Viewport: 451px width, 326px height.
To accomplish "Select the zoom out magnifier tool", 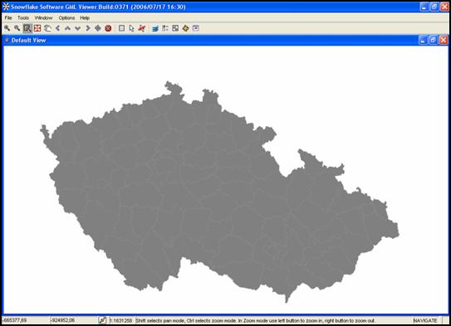I will 17,28.
